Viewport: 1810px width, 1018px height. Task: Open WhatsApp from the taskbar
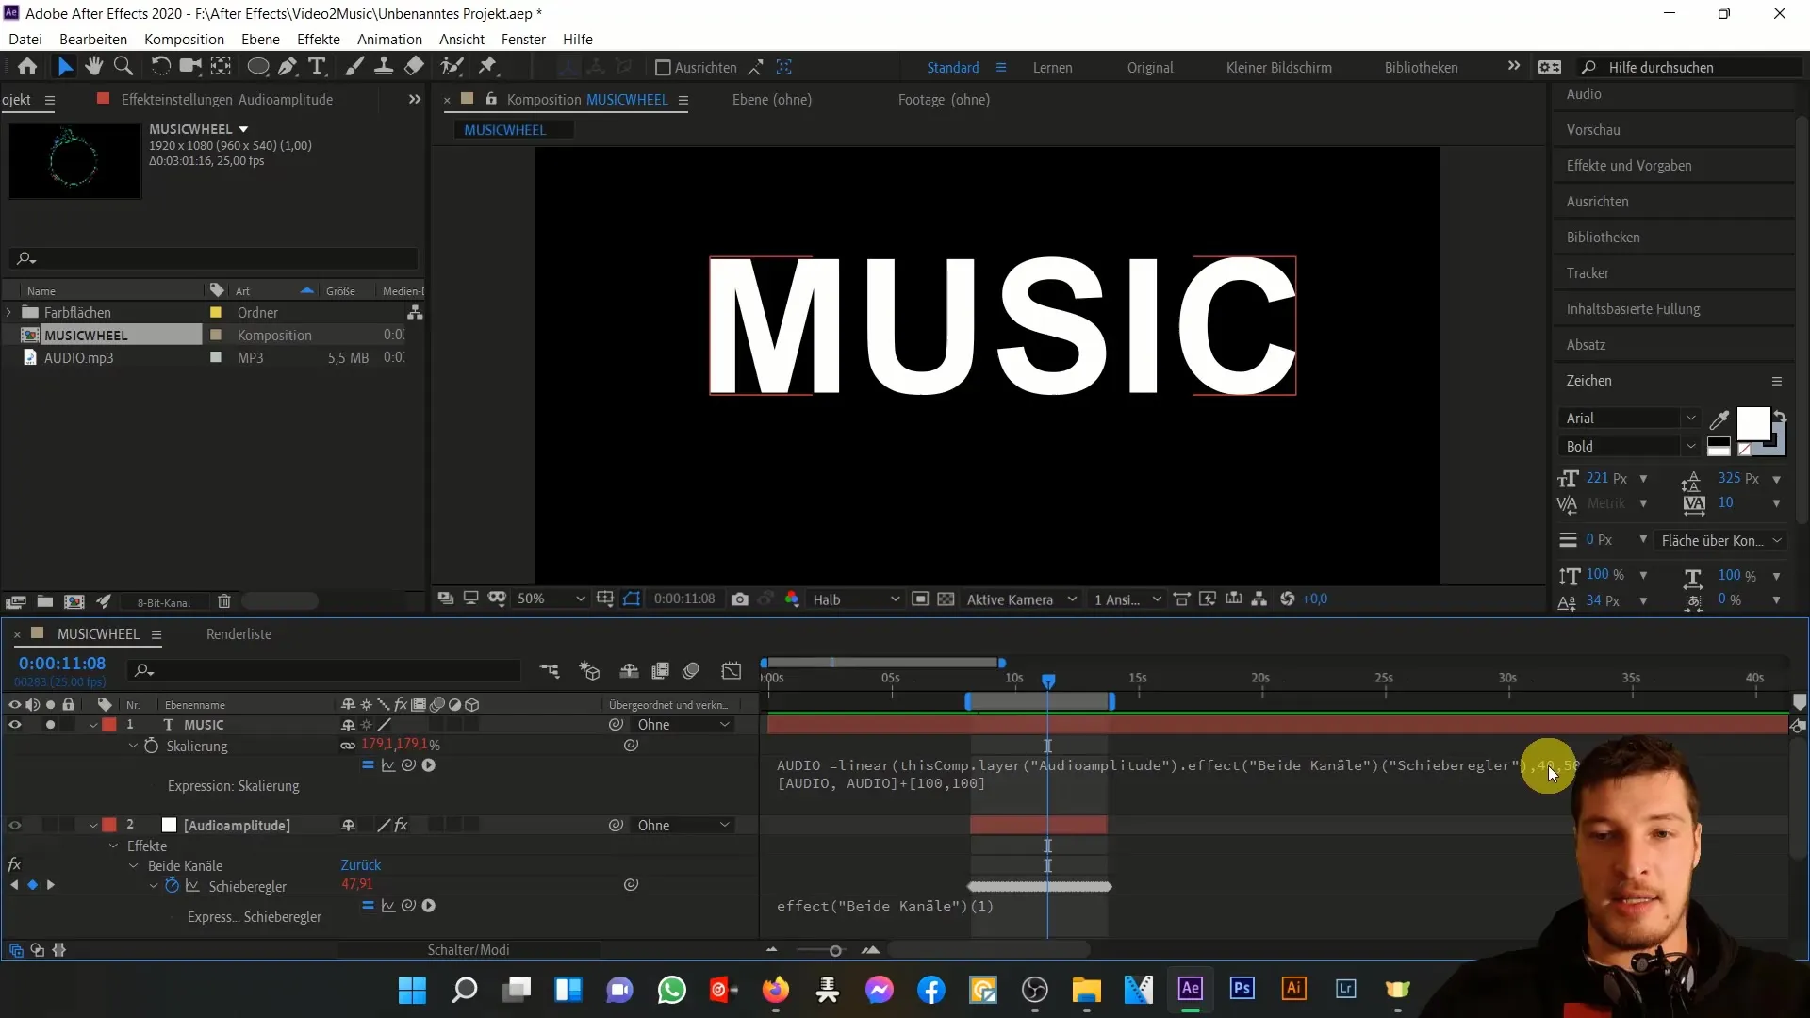pyautogui.click(x=672, y=990)
